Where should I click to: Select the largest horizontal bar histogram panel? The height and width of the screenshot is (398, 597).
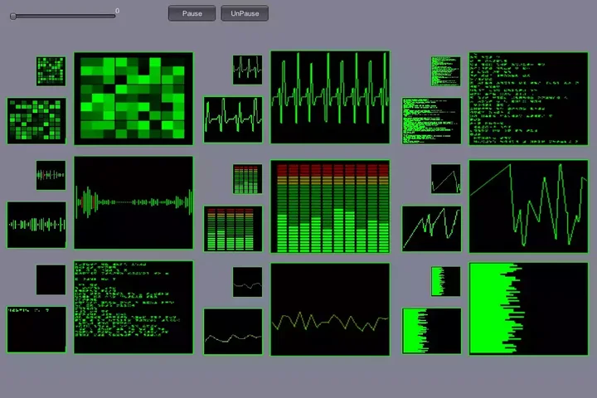pos(528,309)
